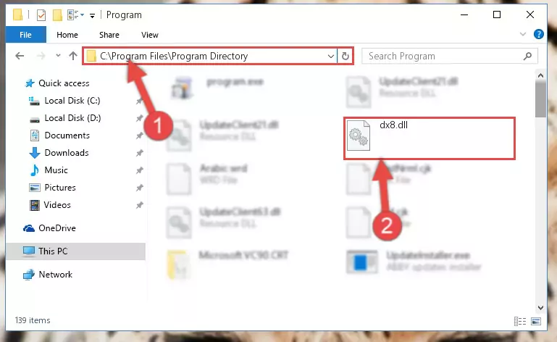Click the search magnifier icon
The height and width of the screenshot is (342, 557).
[527, 57]
